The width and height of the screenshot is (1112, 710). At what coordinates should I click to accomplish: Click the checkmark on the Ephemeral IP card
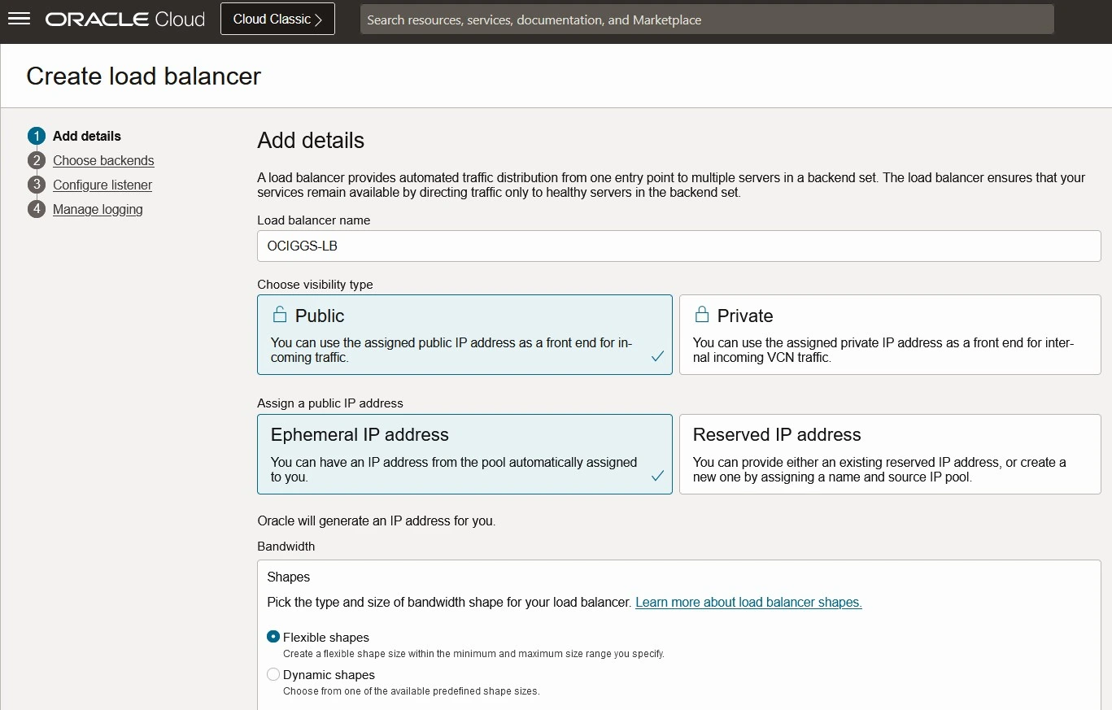click(657, 476)
